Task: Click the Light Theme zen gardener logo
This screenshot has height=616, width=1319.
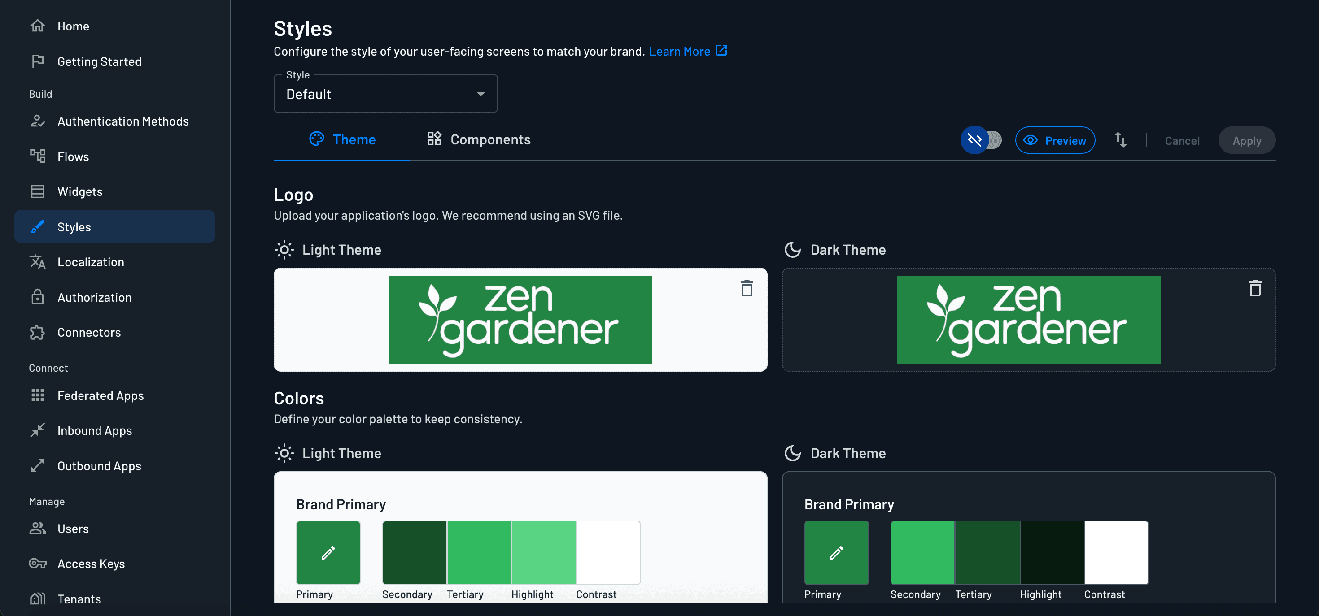Action: [520, 320]
